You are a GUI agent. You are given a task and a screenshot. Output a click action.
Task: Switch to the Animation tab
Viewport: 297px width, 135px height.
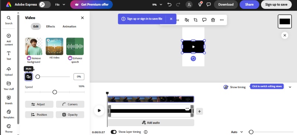coord(69,27)
